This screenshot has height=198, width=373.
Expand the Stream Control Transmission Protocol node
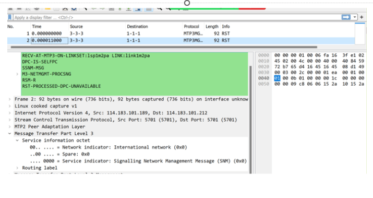pyautogui.click(x=9, y=120)
